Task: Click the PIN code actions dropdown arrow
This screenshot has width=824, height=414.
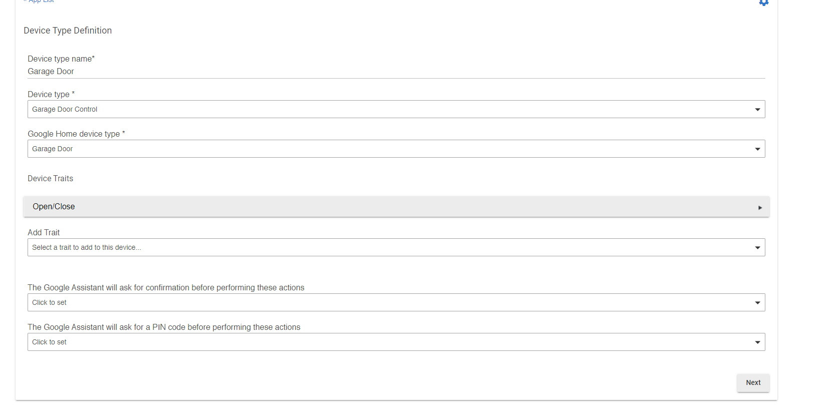Action: 757,342
